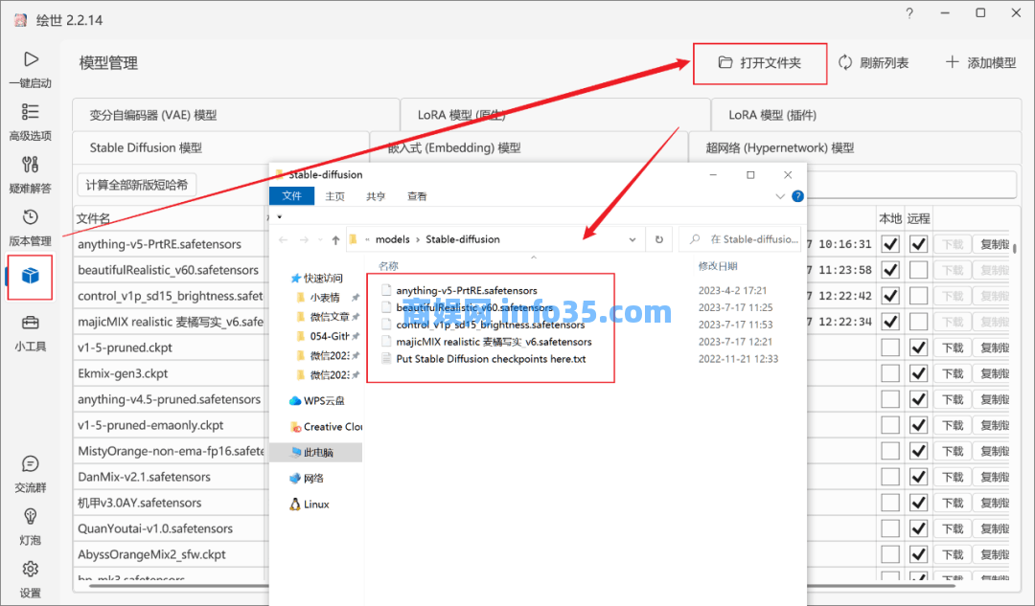
Task: Toggle local checkbox for beautifulRealistic_v60
Action: (x=890, y=270)
